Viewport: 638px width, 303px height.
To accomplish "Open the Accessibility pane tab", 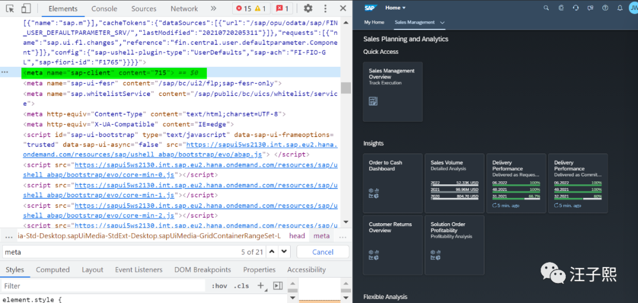I will click(x=307, y=270).
